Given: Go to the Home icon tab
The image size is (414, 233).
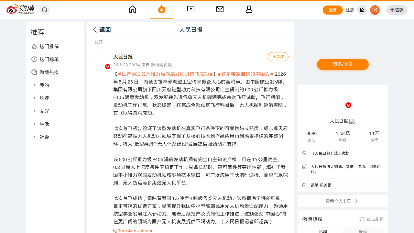Looking at the screenshot, I should pyautogui.click(x=133, y=9).
